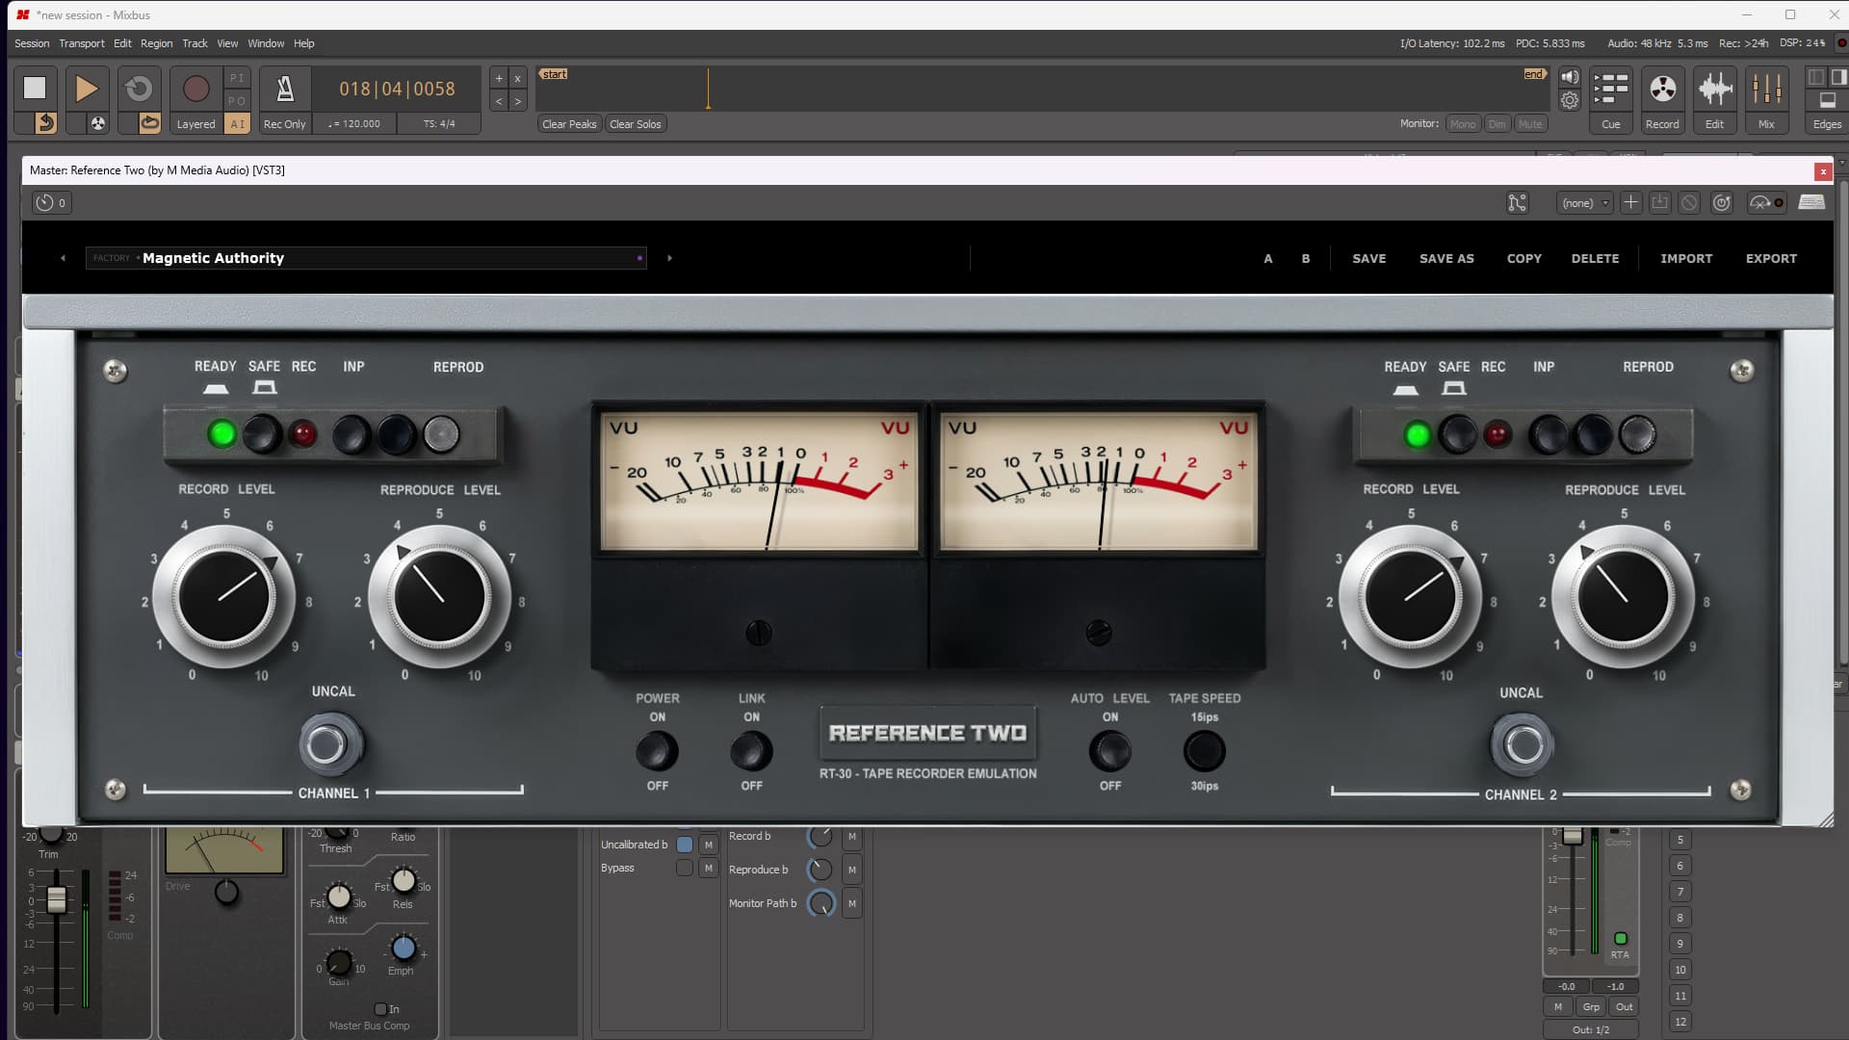Screen dimensions: 1849x1040
Task: Jump to the previous marker
Action: point(499,100)
